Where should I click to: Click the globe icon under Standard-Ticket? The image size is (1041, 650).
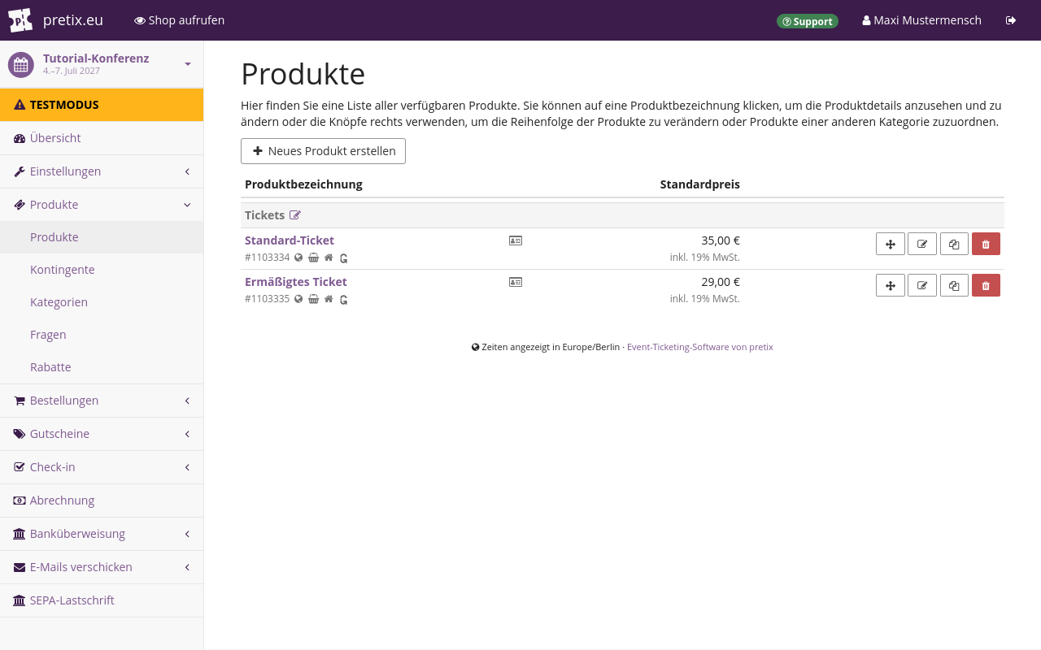point(298,258)
